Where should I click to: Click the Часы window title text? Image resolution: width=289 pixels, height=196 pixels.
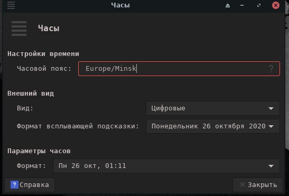[120, 5]
